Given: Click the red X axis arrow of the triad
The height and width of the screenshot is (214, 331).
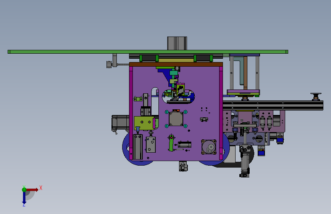Looking at the screenshot, I should point(33,190).
